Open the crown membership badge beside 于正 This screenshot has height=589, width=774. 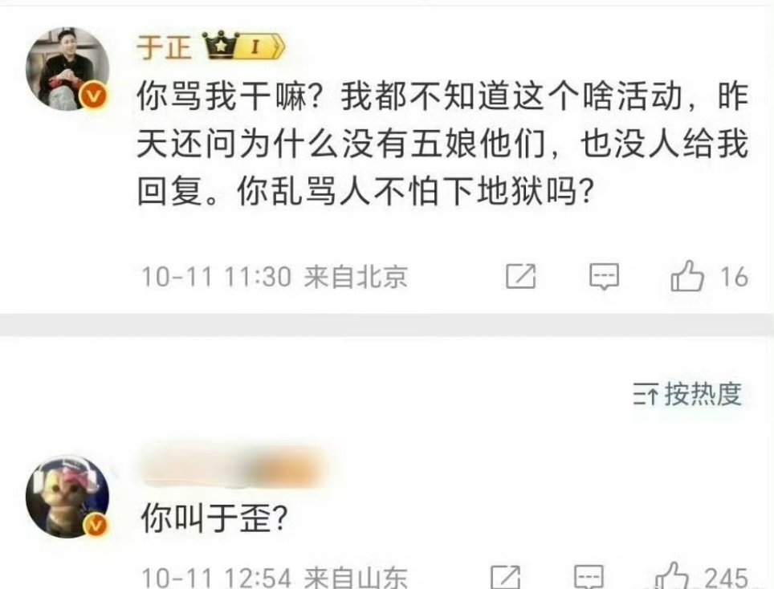point(221,46)
